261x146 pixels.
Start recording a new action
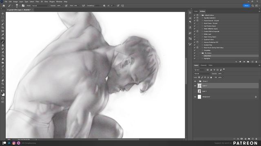tap(240, 62)
